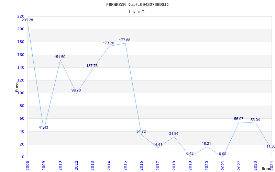Click the 2018 x-axis year label
The width and height of the screenshot is (275, 172).
coord(174,165)
